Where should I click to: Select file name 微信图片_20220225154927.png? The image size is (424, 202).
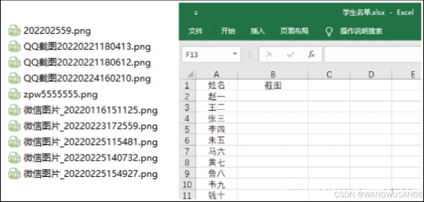click(x=91, y=173)
